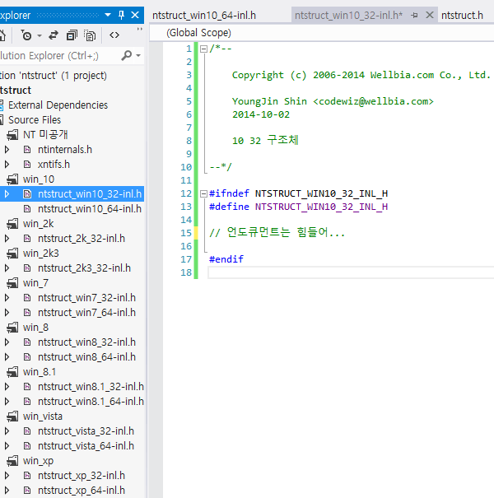Click the Pending Changes Filter clock icon
The image size is (494, 498).
pyautogui.click(x=27, y=35)
